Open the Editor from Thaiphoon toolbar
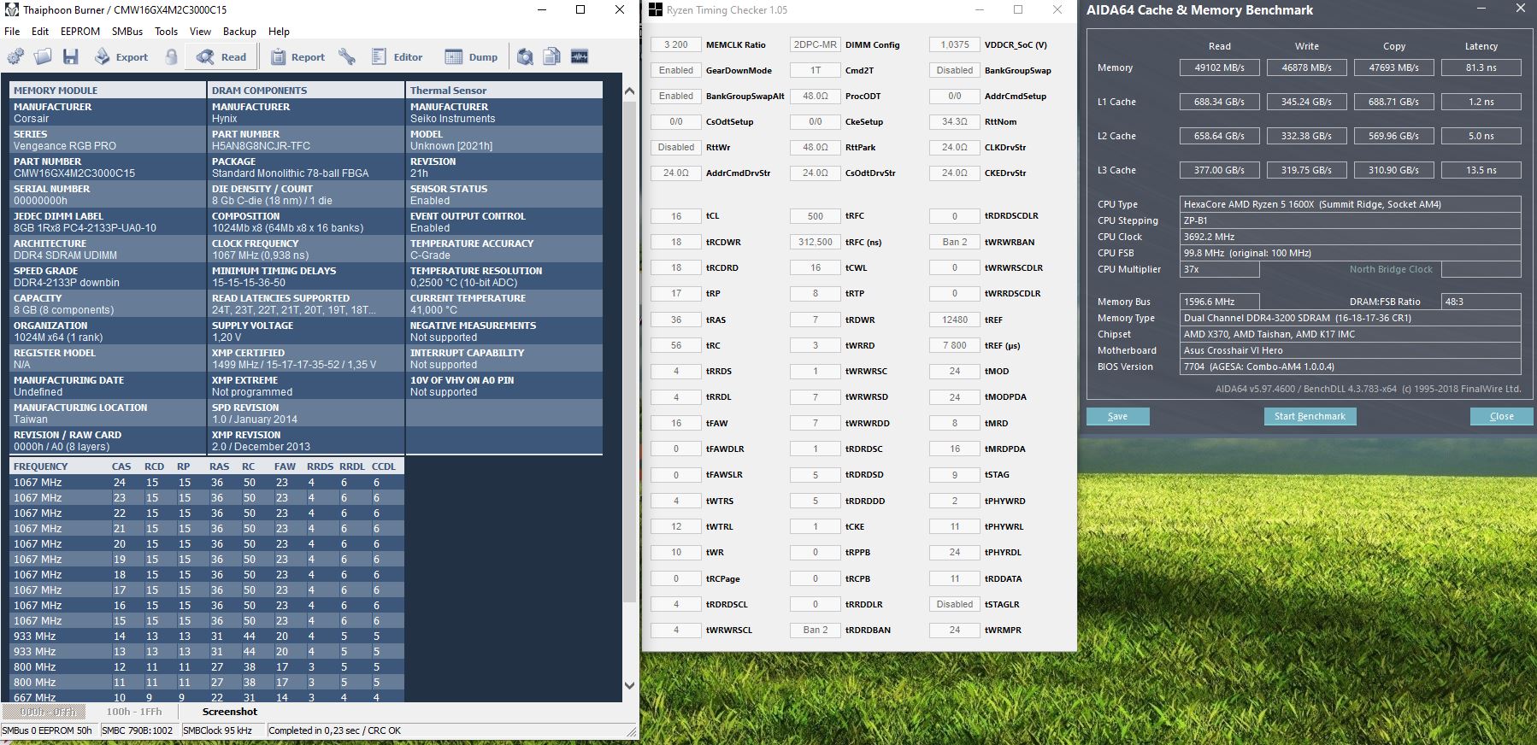This screenshot has width=1537, height=745. click(397, 57)
